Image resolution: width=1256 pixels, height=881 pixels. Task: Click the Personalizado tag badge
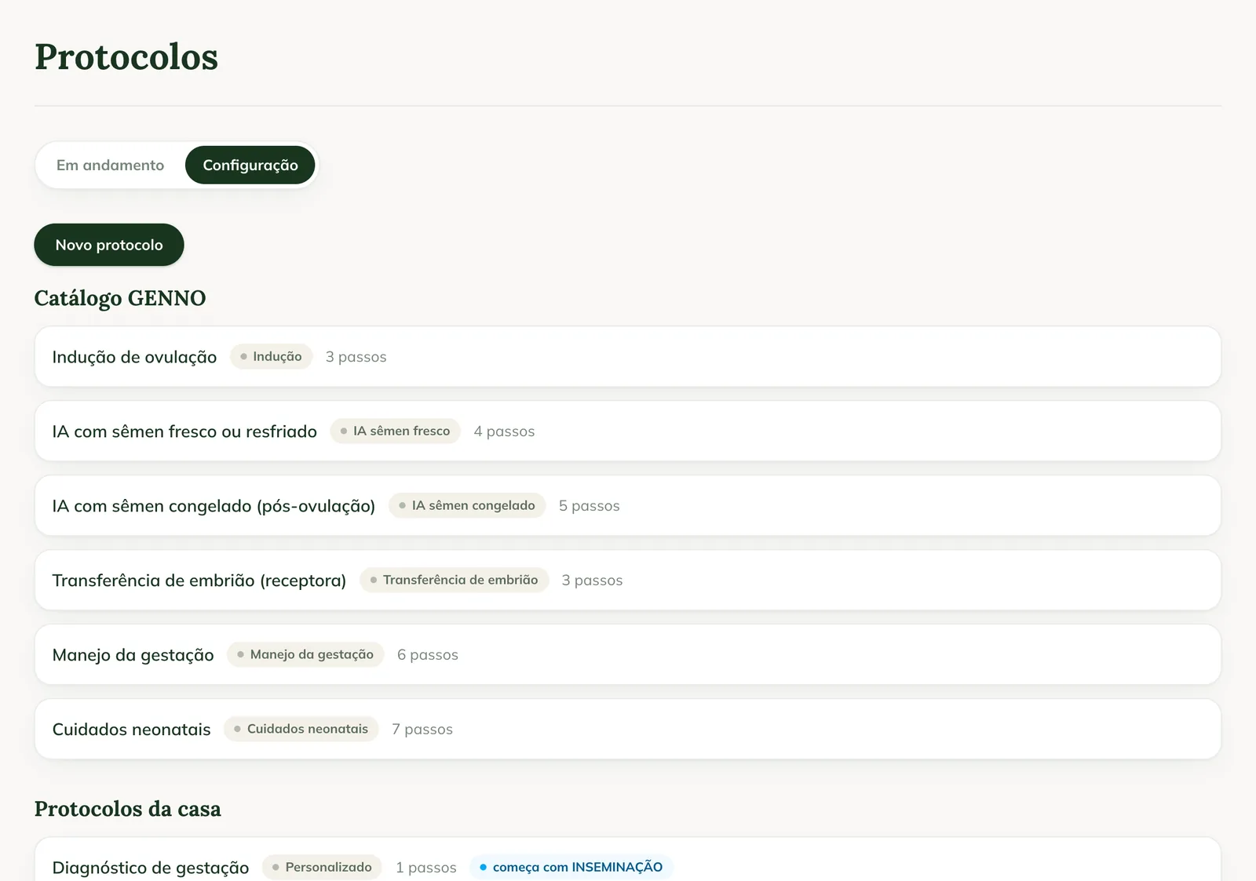coord(322,867)
